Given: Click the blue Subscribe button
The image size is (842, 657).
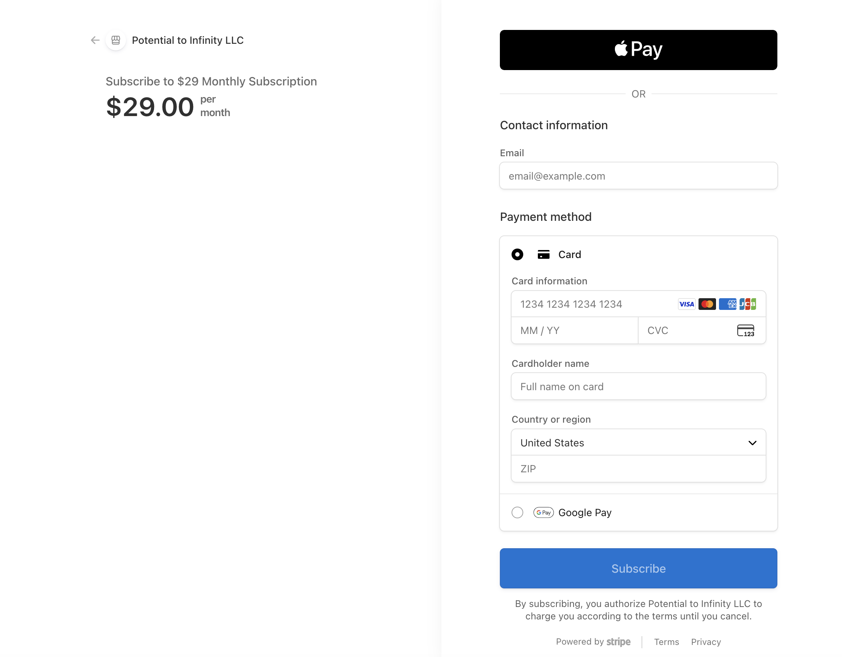Looking at the screenshot, I should (639, 568).
